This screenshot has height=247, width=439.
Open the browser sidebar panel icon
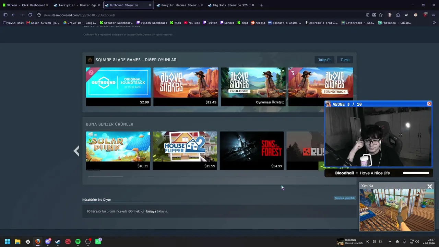click(5, 15)
